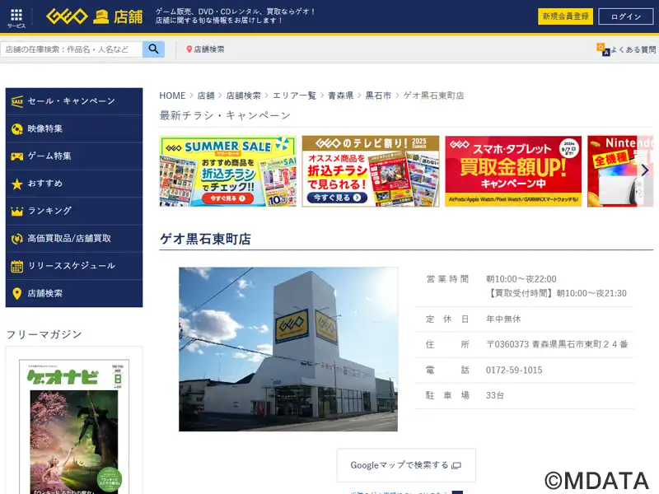
Task: Open the GEOのテレビ祭り banner
Action: pos(371,171)
